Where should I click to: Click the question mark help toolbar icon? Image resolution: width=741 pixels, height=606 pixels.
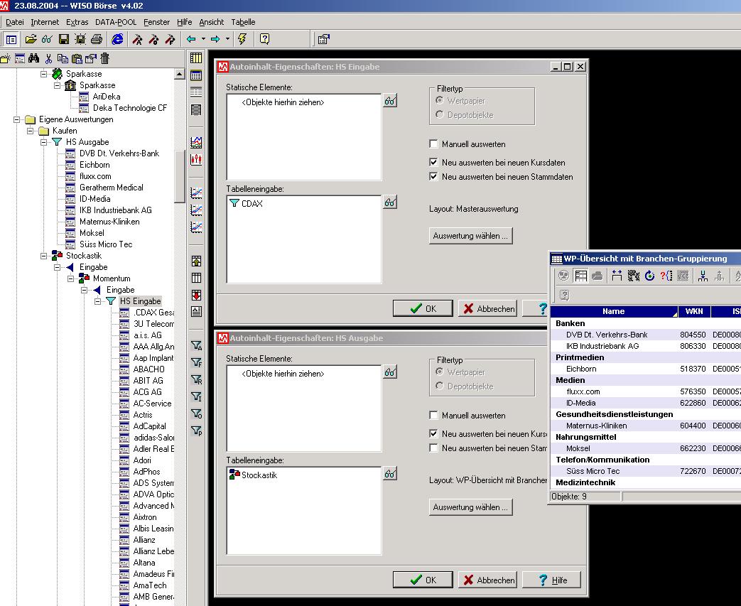pos(264,39)
